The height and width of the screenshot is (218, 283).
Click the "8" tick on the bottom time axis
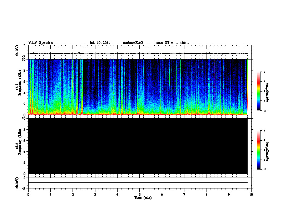(207, 194)
